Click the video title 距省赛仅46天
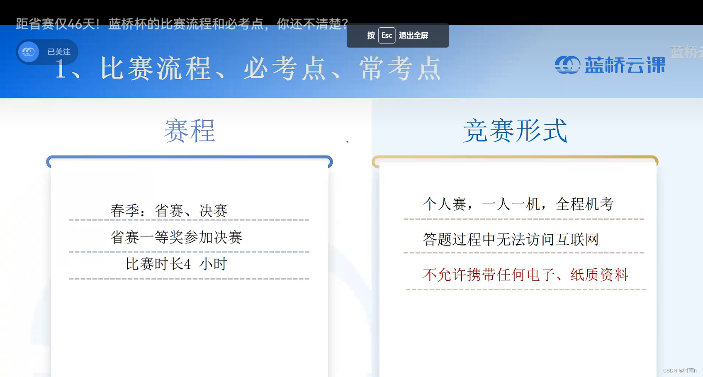Viewport: 703px width, 377px height. tap(182, 24)
